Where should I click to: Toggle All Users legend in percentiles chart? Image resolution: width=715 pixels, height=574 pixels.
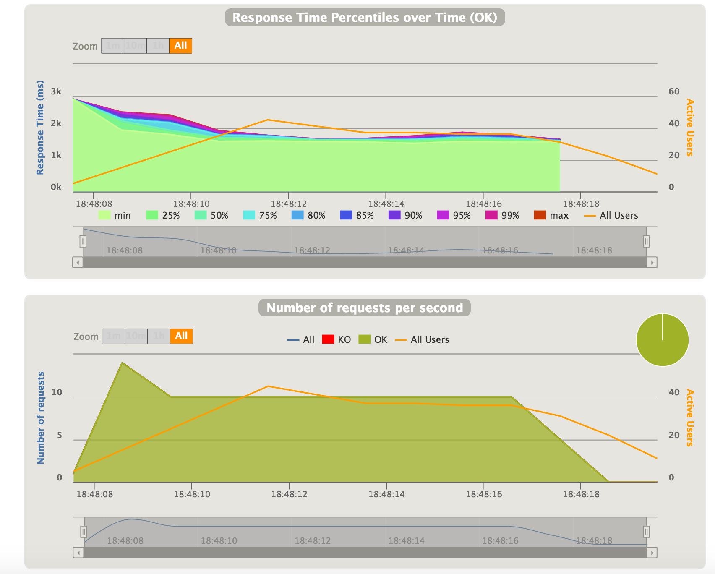coord(611,215)
